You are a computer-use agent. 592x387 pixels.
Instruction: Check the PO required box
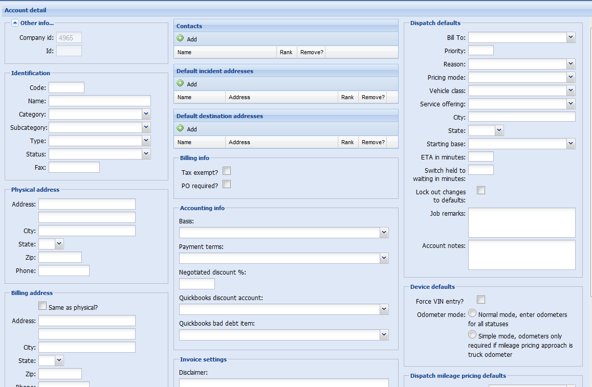(227, 184)
